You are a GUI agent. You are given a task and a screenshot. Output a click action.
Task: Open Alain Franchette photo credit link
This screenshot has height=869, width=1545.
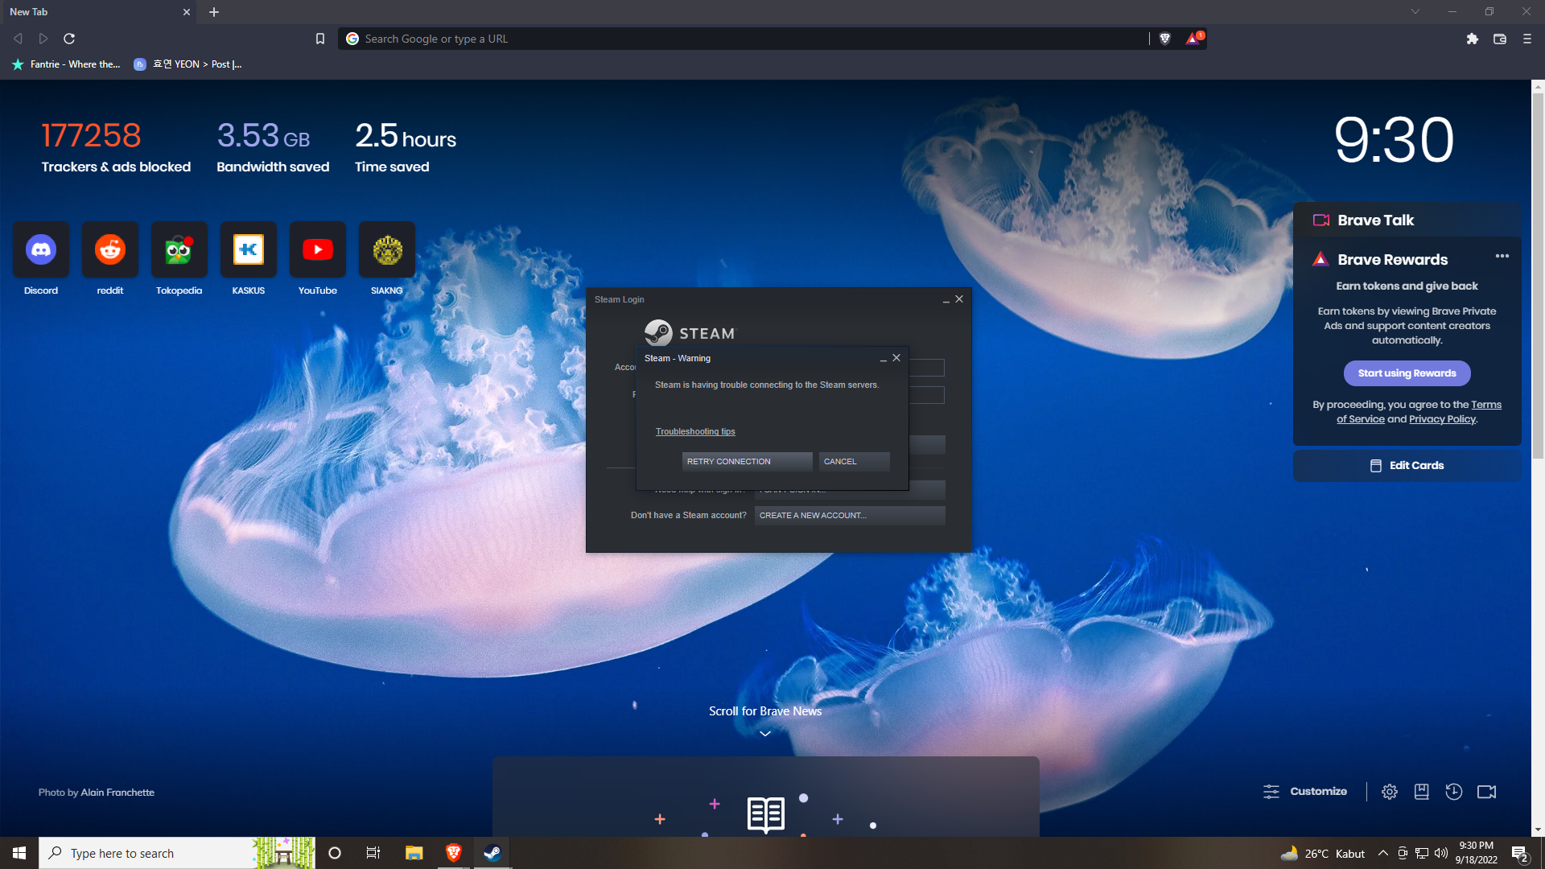[x=117, y=793]
